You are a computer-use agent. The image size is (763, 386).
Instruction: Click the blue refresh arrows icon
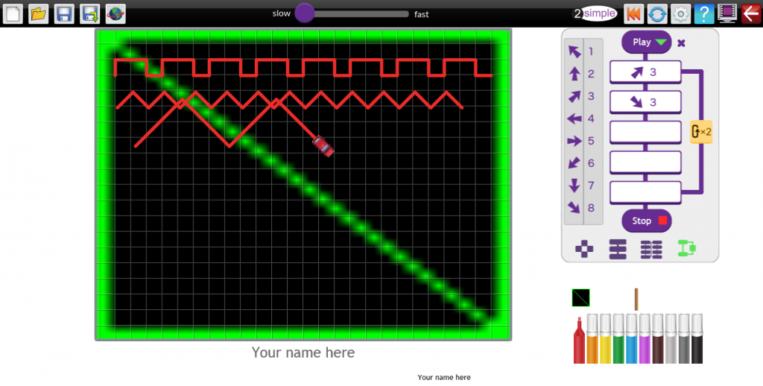pos(657,14)
